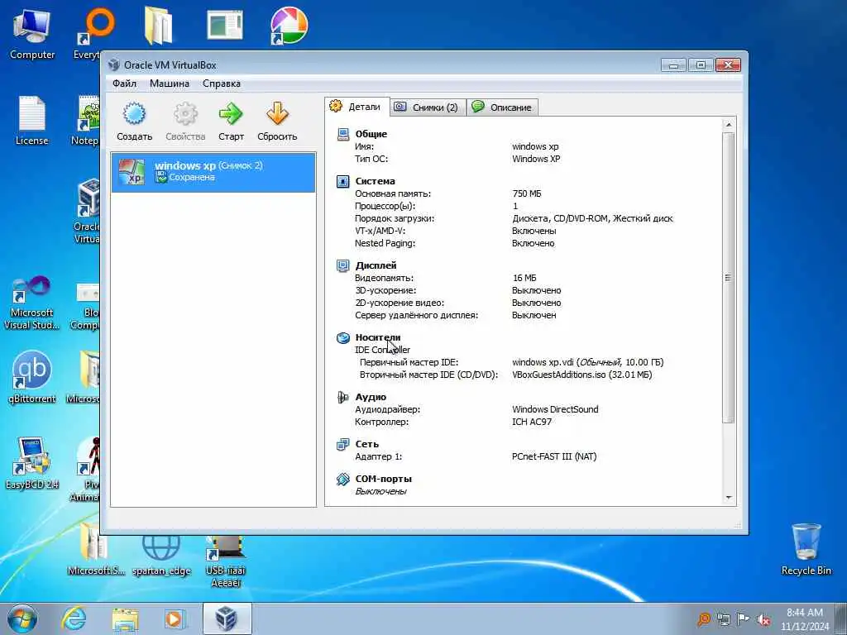Image resolution: width=847 pixels, height=635 pixels.
Task: Open the qBittorrent desktop shortcut
Action: point(32,377)
